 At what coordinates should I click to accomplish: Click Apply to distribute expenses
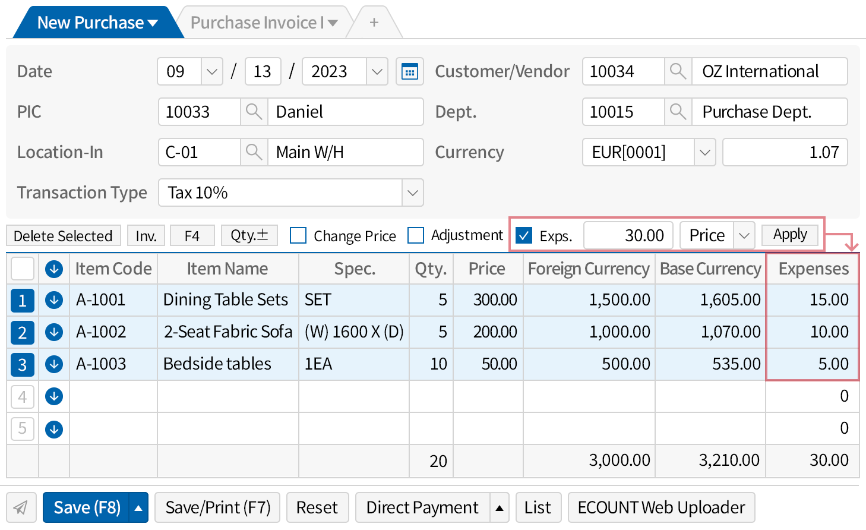pos(789,235)
